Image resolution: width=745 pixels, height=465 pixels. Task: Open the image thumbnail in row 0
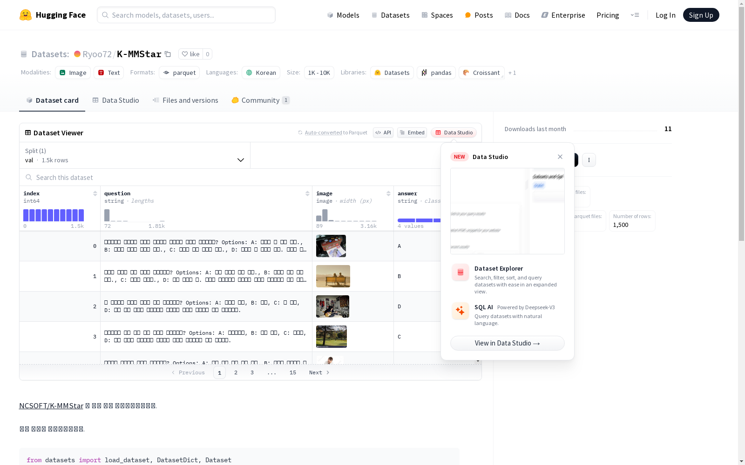point(331,246)
